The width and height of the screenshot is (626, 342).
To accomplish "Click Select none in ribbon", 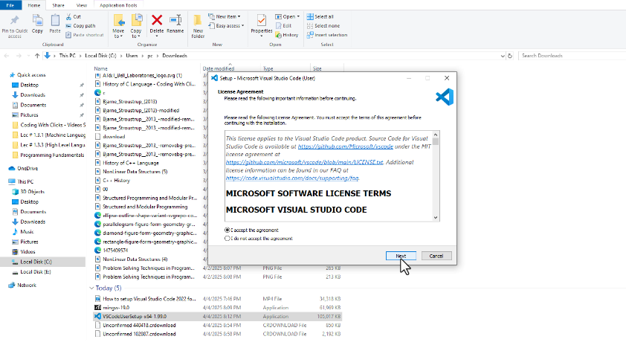I will pos(323,26).
